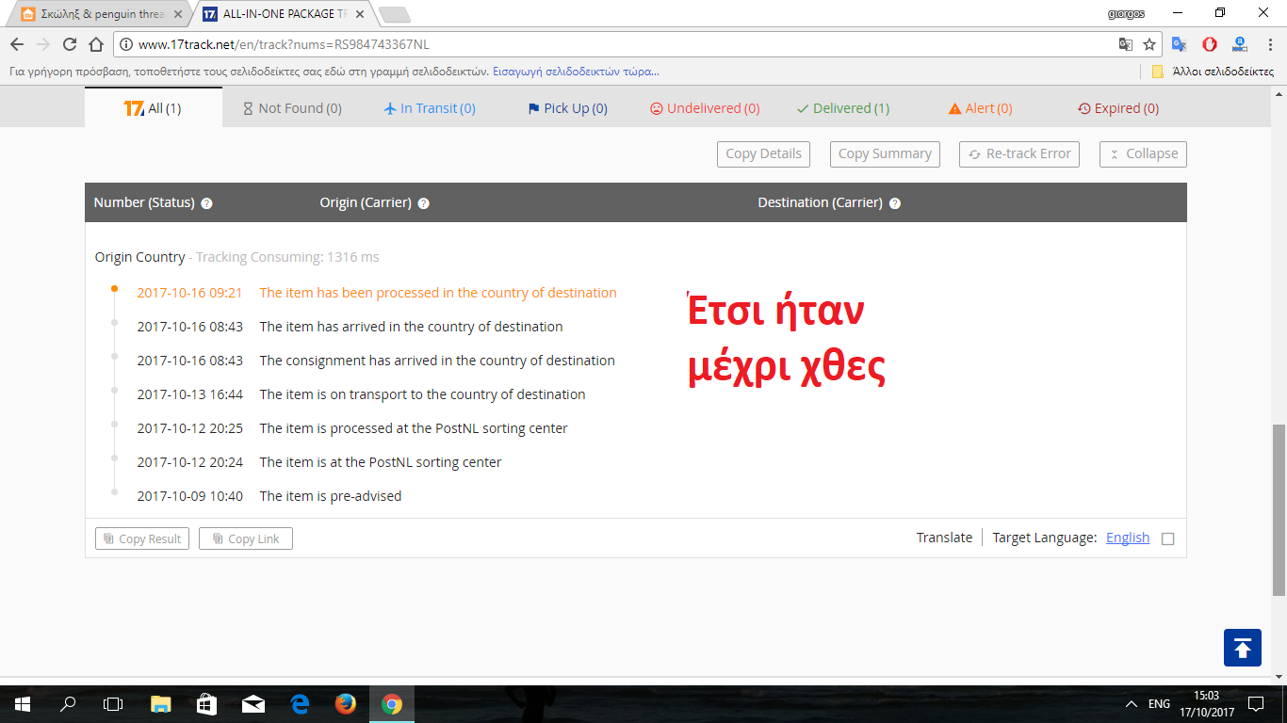
Task: Collapse the tracking details
Action: click(x=1143, y=154)
